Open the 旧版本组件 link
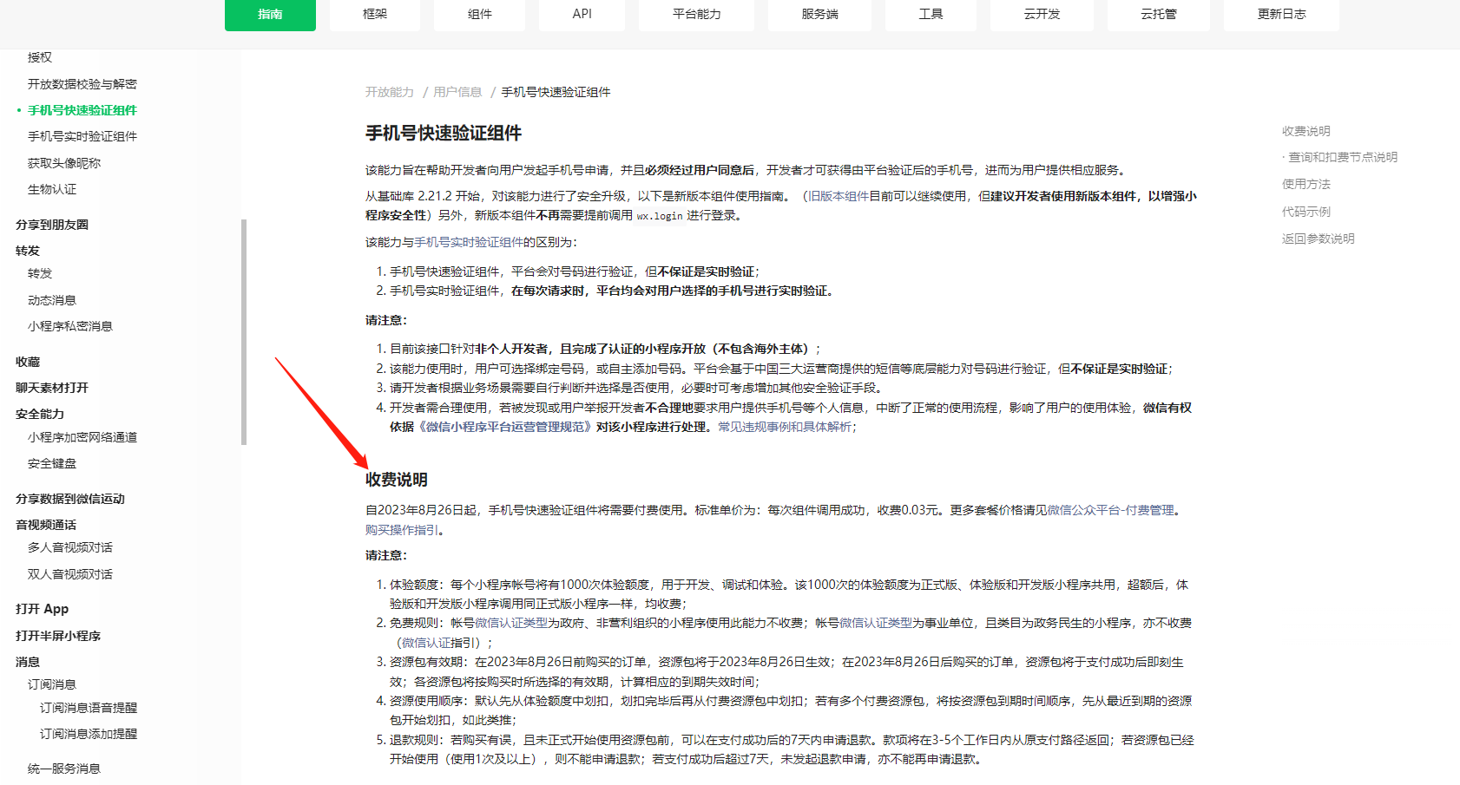Image resolution: width=1460 pixels, height=785 pixels. (839, 196)
